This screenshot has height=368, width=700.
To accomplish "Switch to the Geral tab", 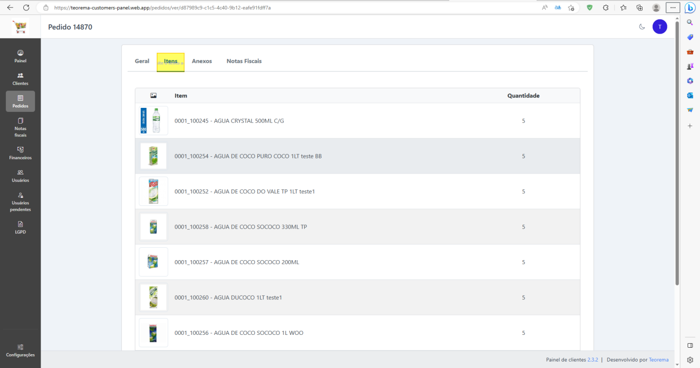I will click(142, 61).
